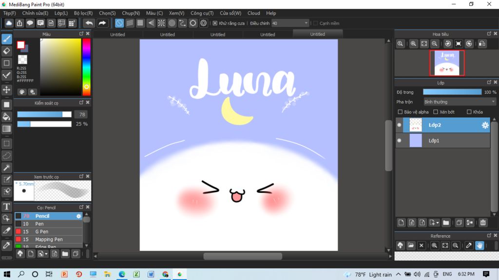The width and height of the screenshot is (499, 280).
Task: Show hidden tray icons chevron
Action: tap(399, 274)
